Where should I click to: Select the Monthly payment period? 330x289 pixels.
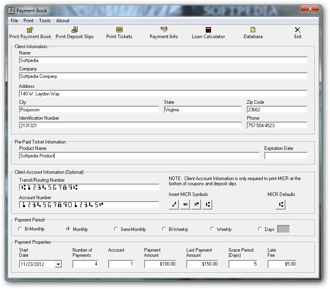point(68,229)
